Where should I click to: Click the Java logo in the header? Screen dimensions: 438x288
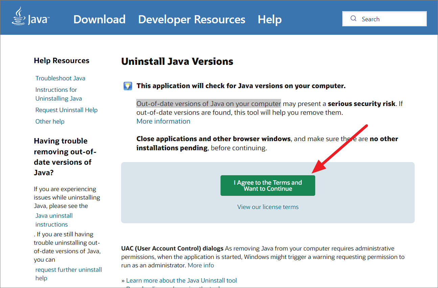point(31,16)
